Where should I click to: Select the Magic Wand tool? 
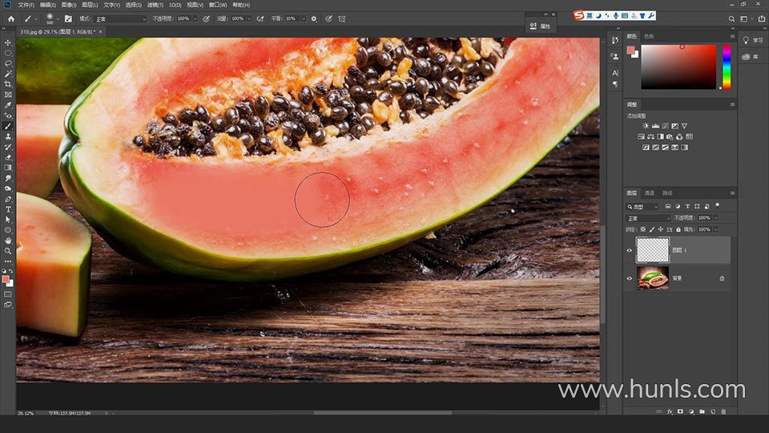[8, 74]
